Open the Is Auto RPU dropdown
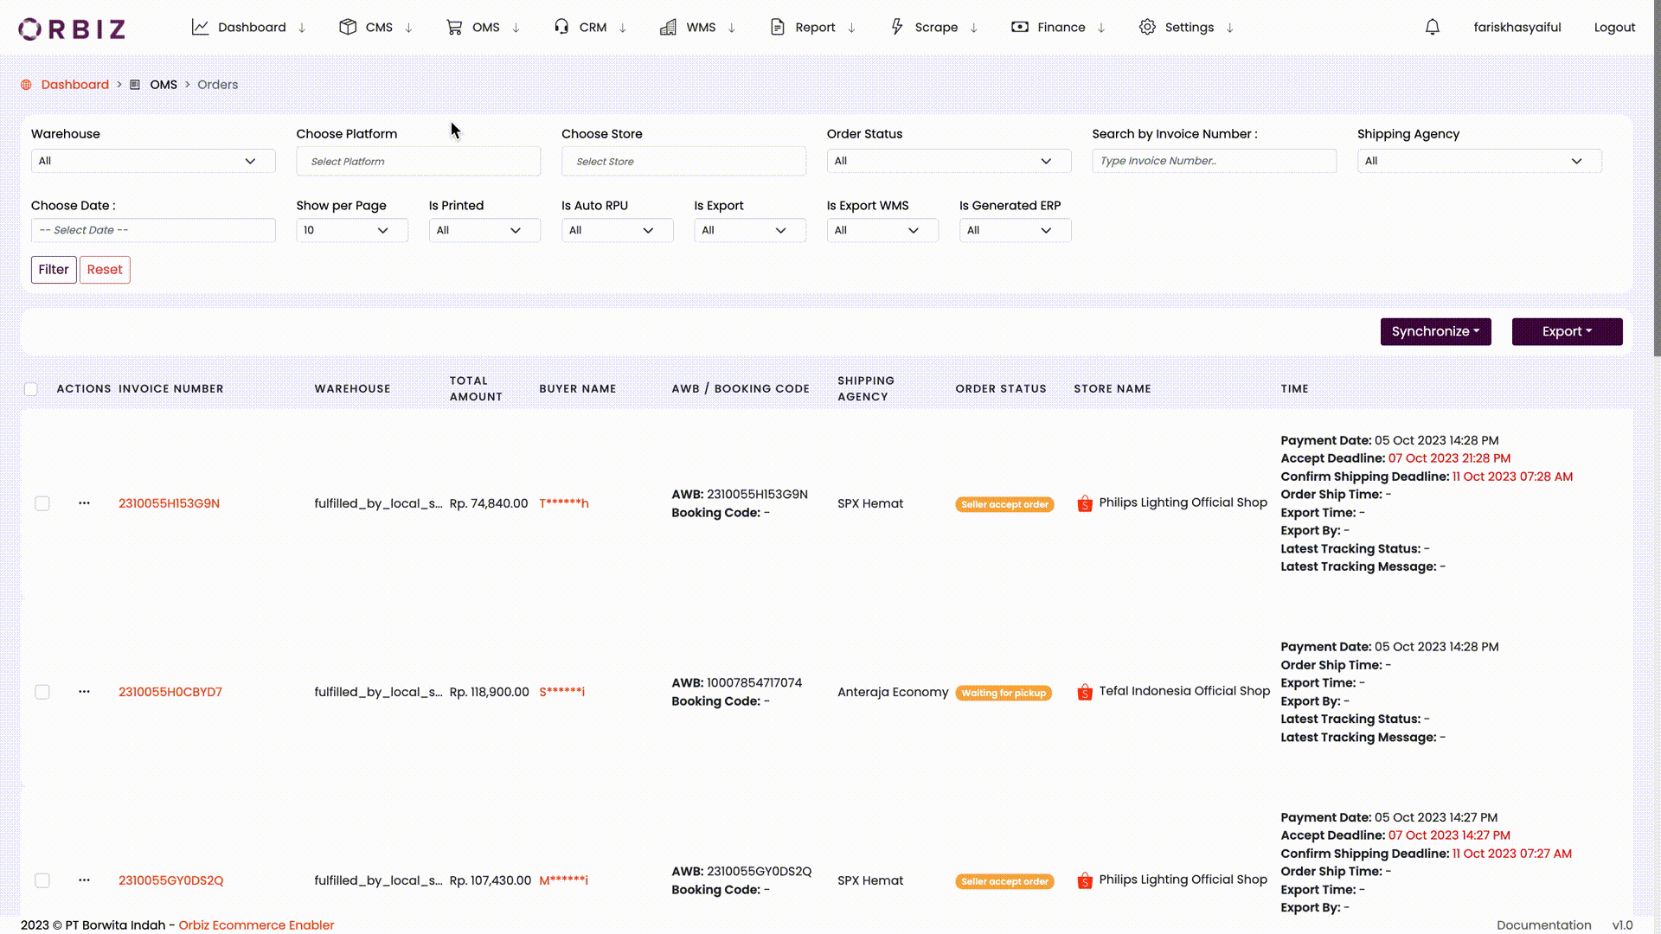The width and height of the screenshot is (1661, 934). (x=617, y=230)
